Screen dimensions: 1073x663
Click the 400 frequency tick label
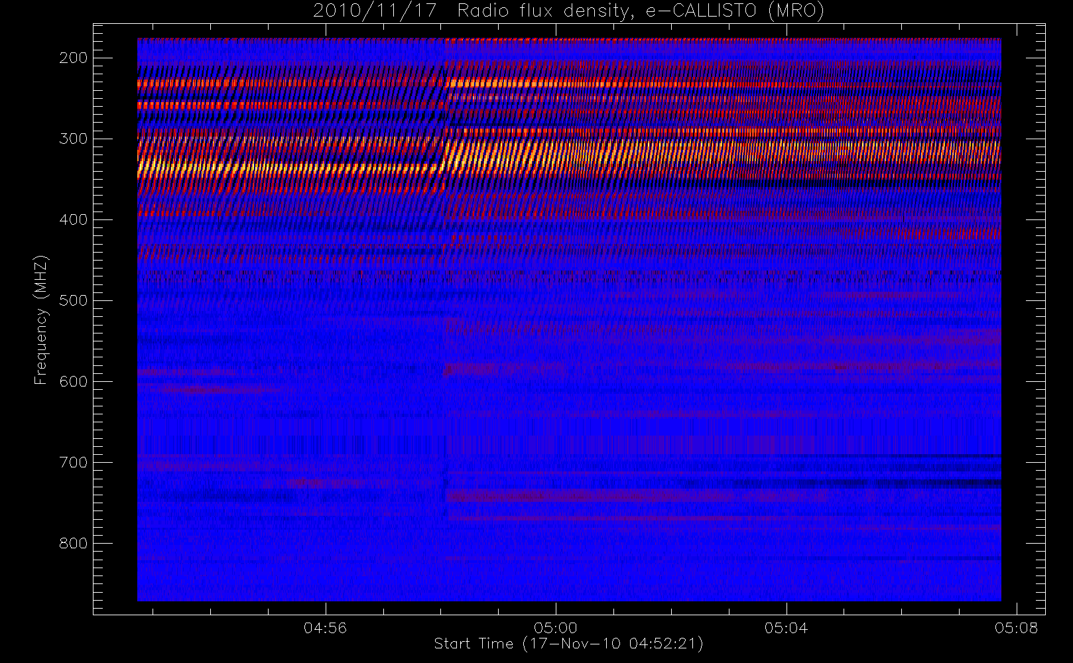73,219
